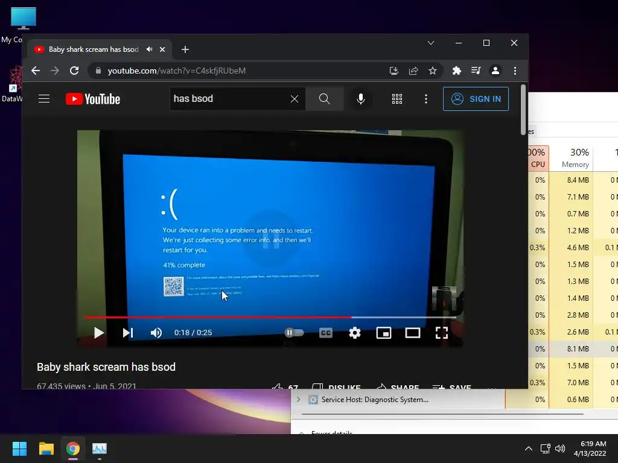Open the Chrome profile avatar

[x=495, y=71]
